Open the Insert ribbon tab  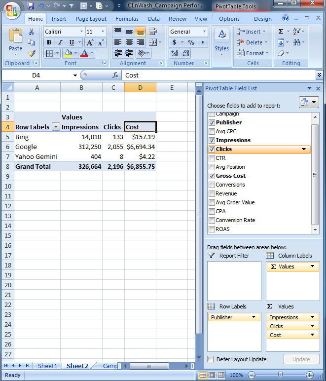click(x=59, y=19)
